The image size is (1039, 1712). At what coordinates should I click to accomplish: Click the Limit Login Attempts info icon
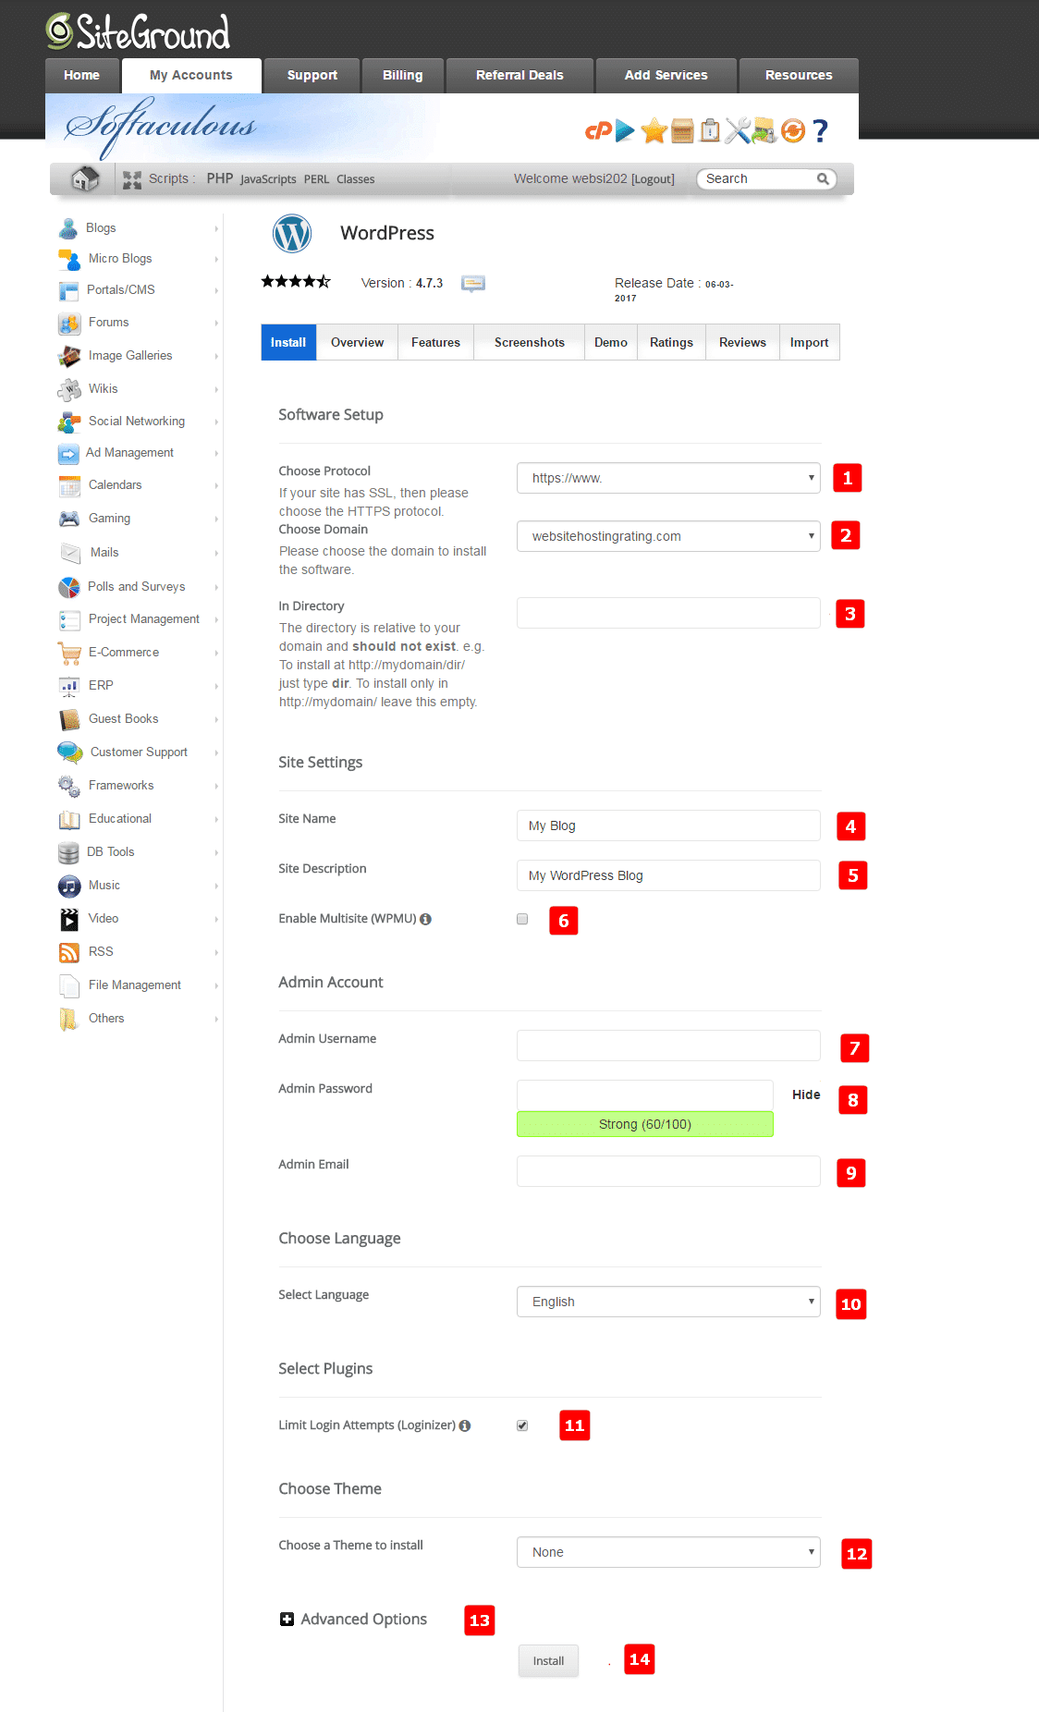(x=465, y=1425)
